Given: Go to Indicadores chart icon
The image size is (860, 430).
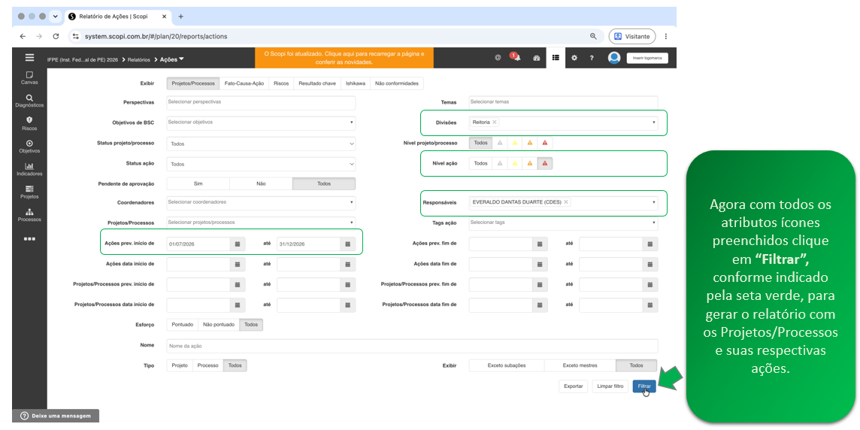Looking at the screenshot, I should (x=29, y=169).
